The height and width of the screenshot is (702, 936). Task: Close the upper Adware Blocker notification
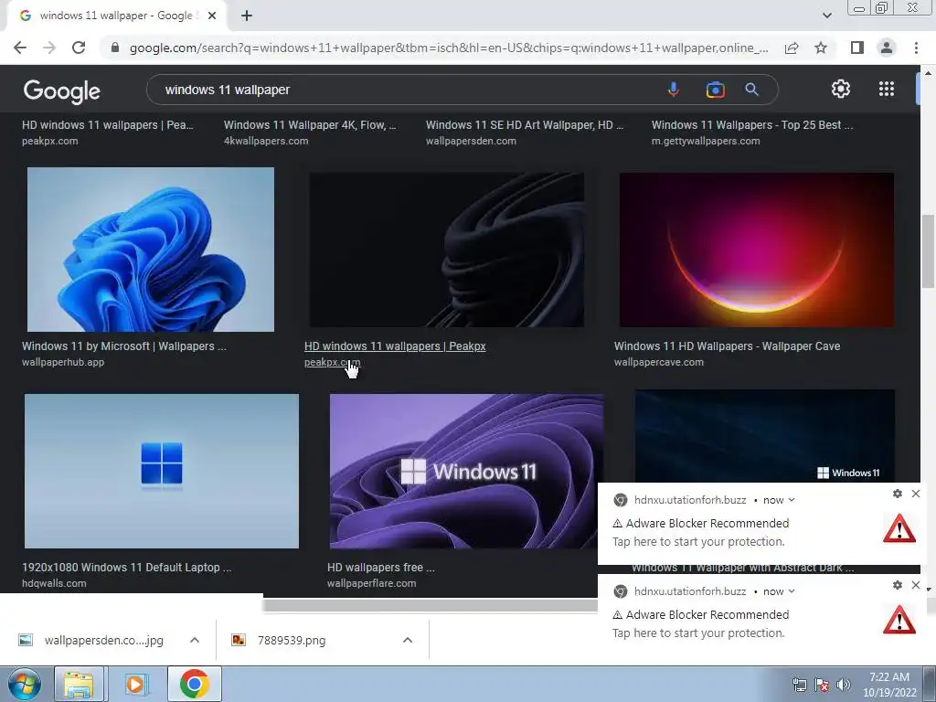[916, 494]
